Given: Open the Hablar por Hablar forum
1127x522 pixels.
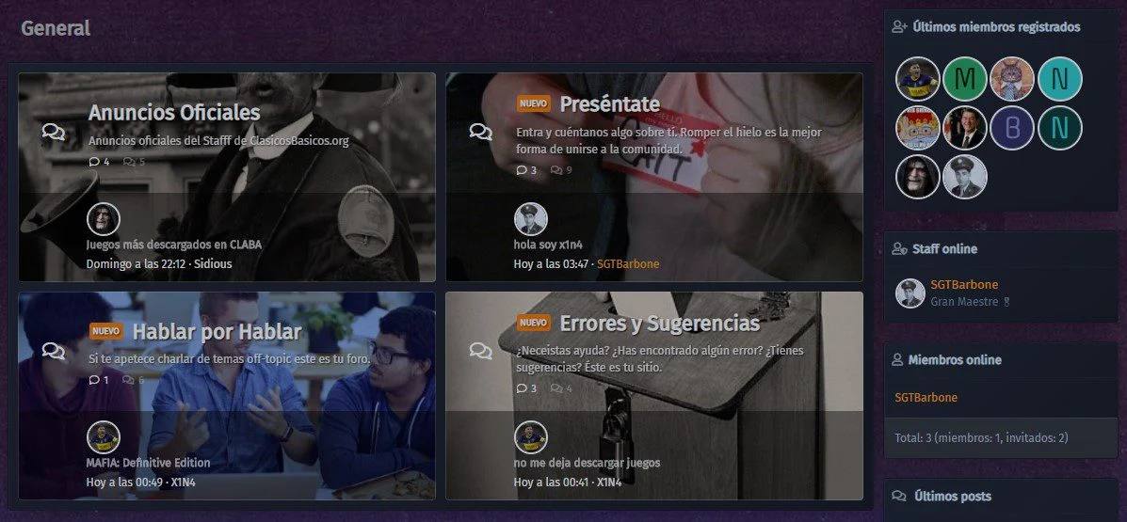Looking at the screenshot, I should tap(217, 332).
